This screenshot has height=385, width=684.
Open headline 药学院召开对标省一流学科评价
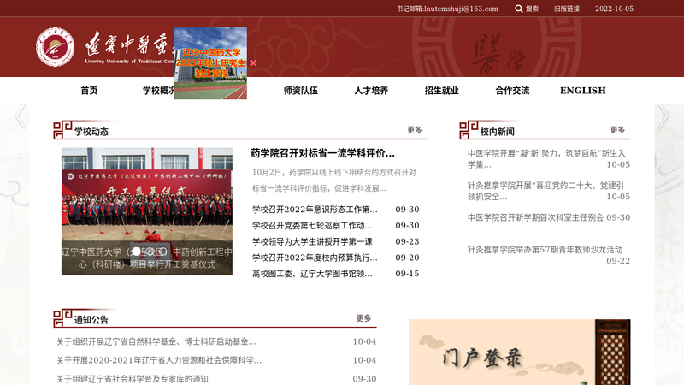click(323, 153)
